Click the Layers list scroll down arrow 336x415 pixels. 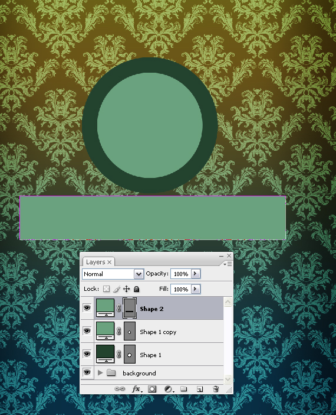coord(228,379)
